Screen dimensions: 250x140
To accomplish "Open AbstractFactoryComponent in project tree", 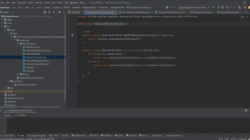I will pyautogui.click(x=38, y=51).
